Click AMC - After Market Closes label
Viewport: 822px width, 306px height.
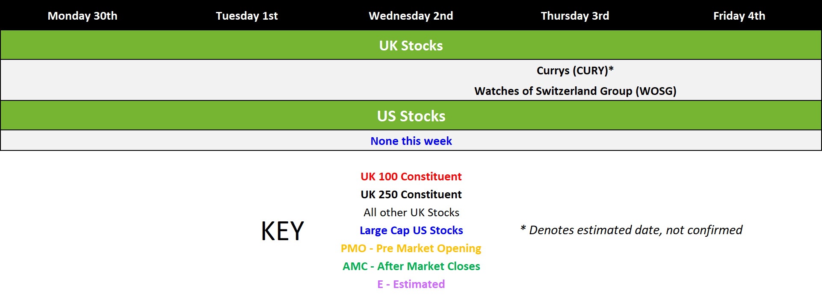411,266
